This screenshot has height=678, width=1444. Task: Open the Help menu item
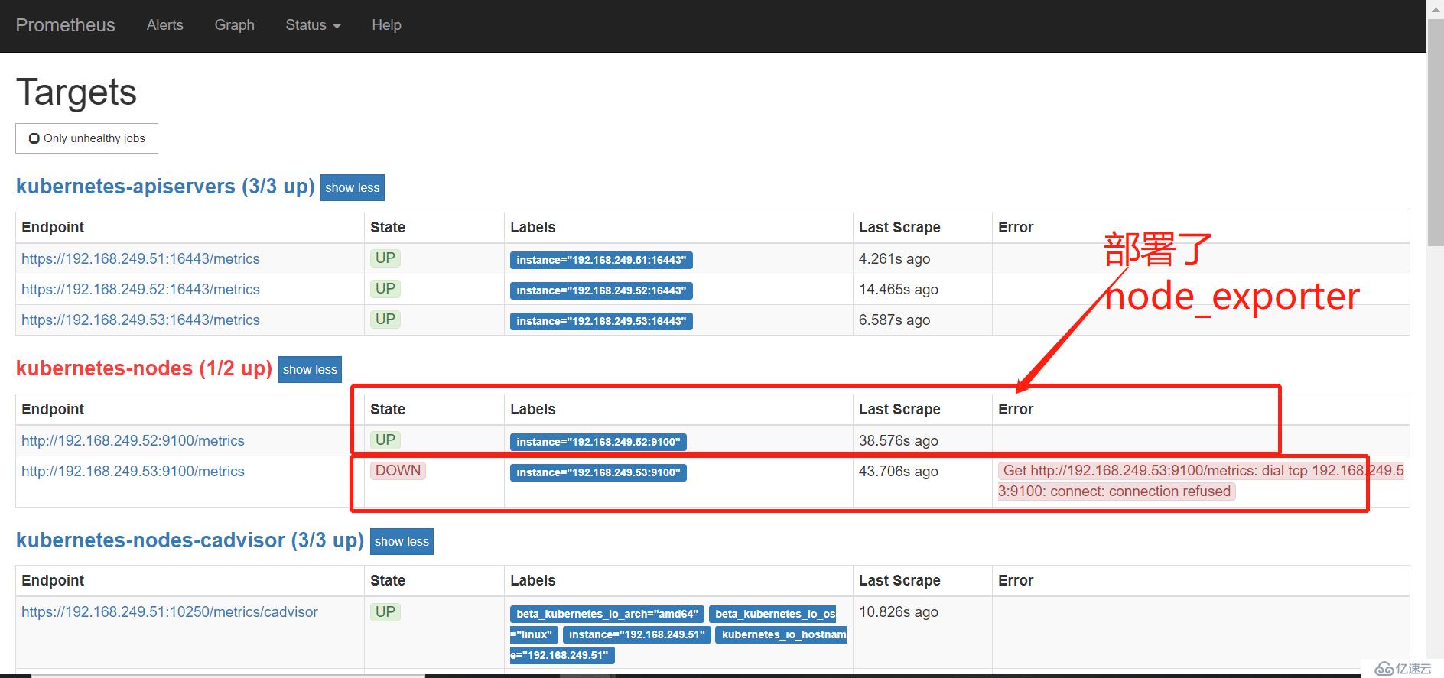[x=386, y=25]
